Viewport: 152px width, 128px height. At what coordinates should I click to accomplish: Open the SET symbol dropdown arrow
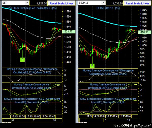click(x=27, y=3)
